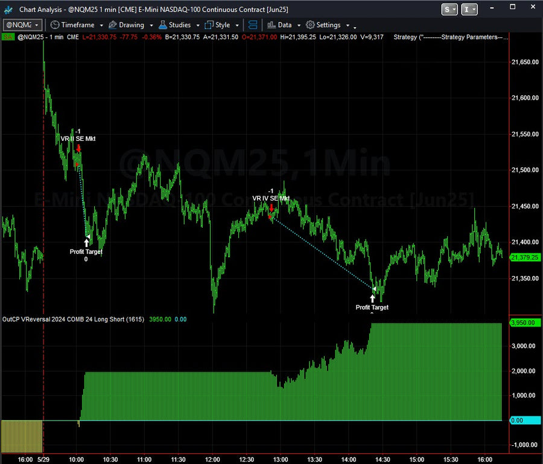
Task: Click the Drawing pencil icon
Action: pyautogui.click(x=113, y=25)
